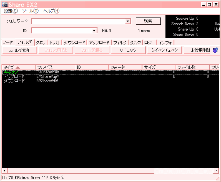Image resolution: width=221 pixels, height=182 pixels.
Task: Switch to the フォルダ tab
Action: pos(24,42)
